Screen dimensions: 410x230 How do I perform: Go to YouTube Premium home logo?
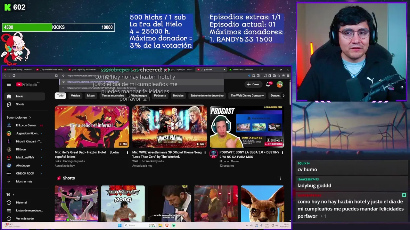tap(27, 84)
